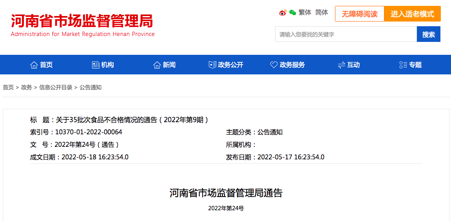Click the document icon beside 政务公开
This screenshot has width=451, height=222.
[212, 65]
